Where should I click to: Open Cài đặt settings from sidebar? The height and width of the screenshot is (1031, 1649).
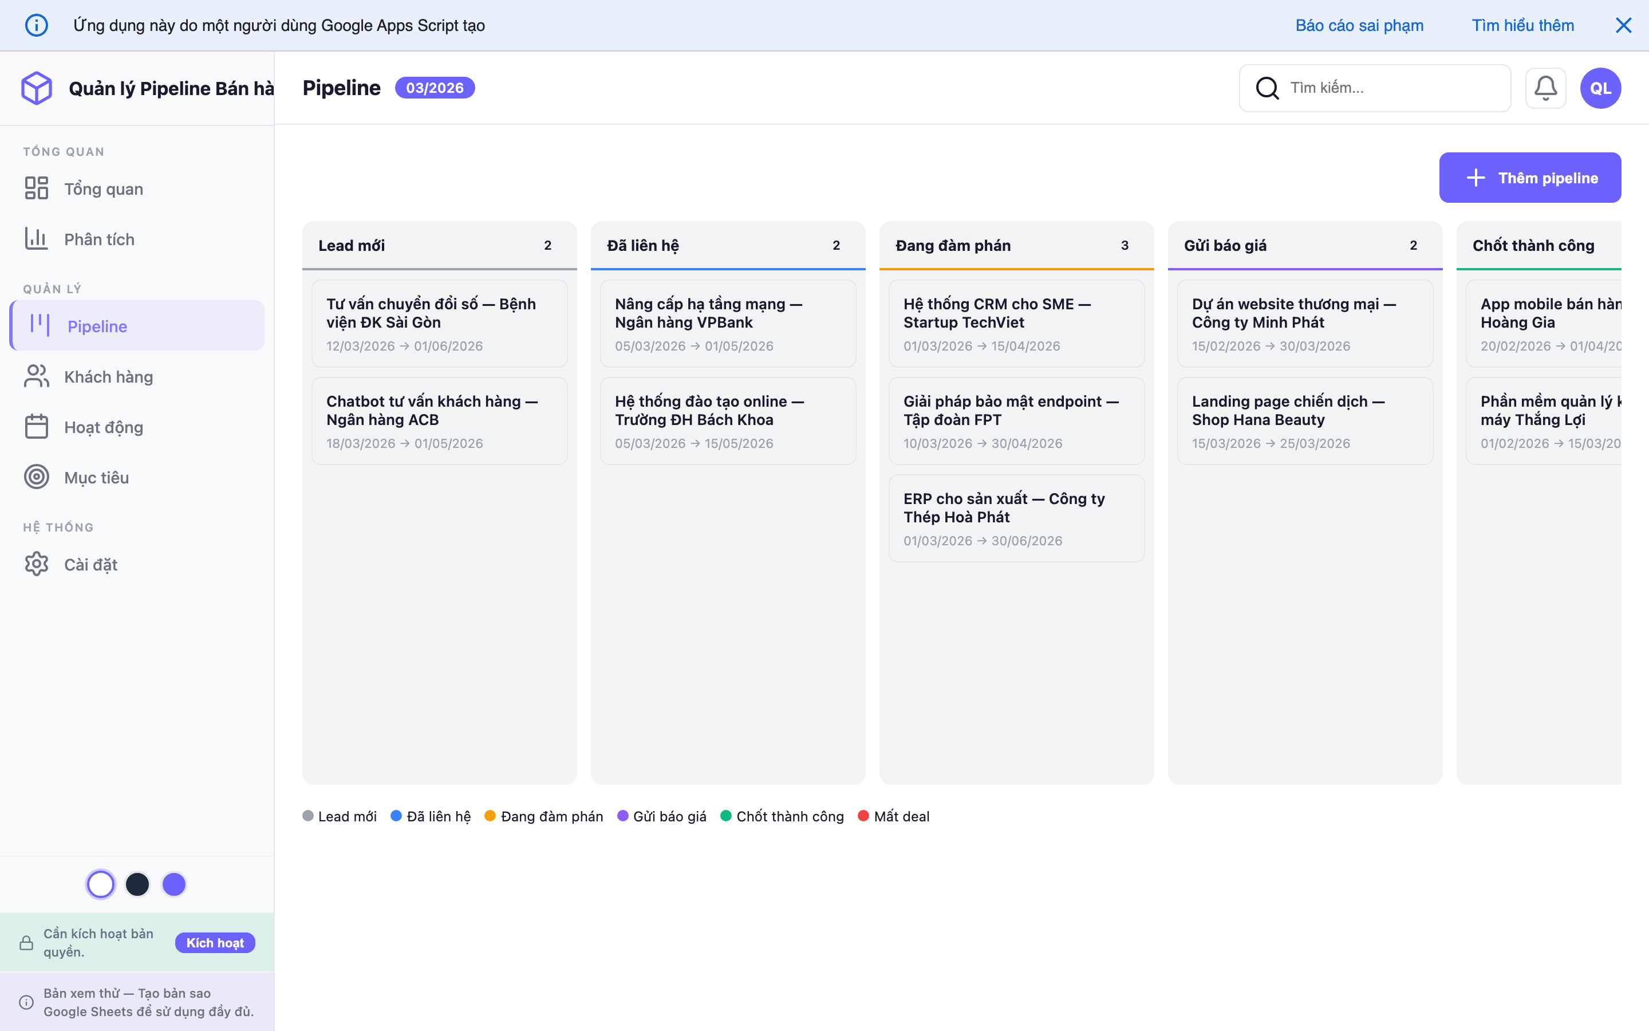[x=90, y=565]
